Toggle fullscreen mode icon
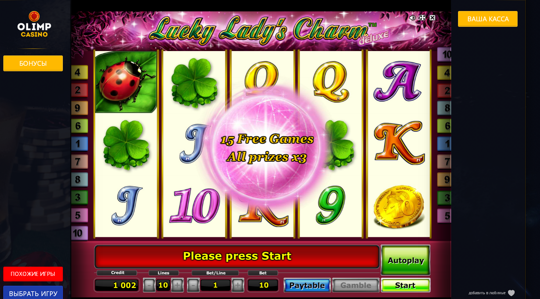The image size is (540, 299). pos(422,18)
